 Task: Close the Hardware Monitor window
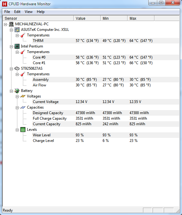(173, 3)
